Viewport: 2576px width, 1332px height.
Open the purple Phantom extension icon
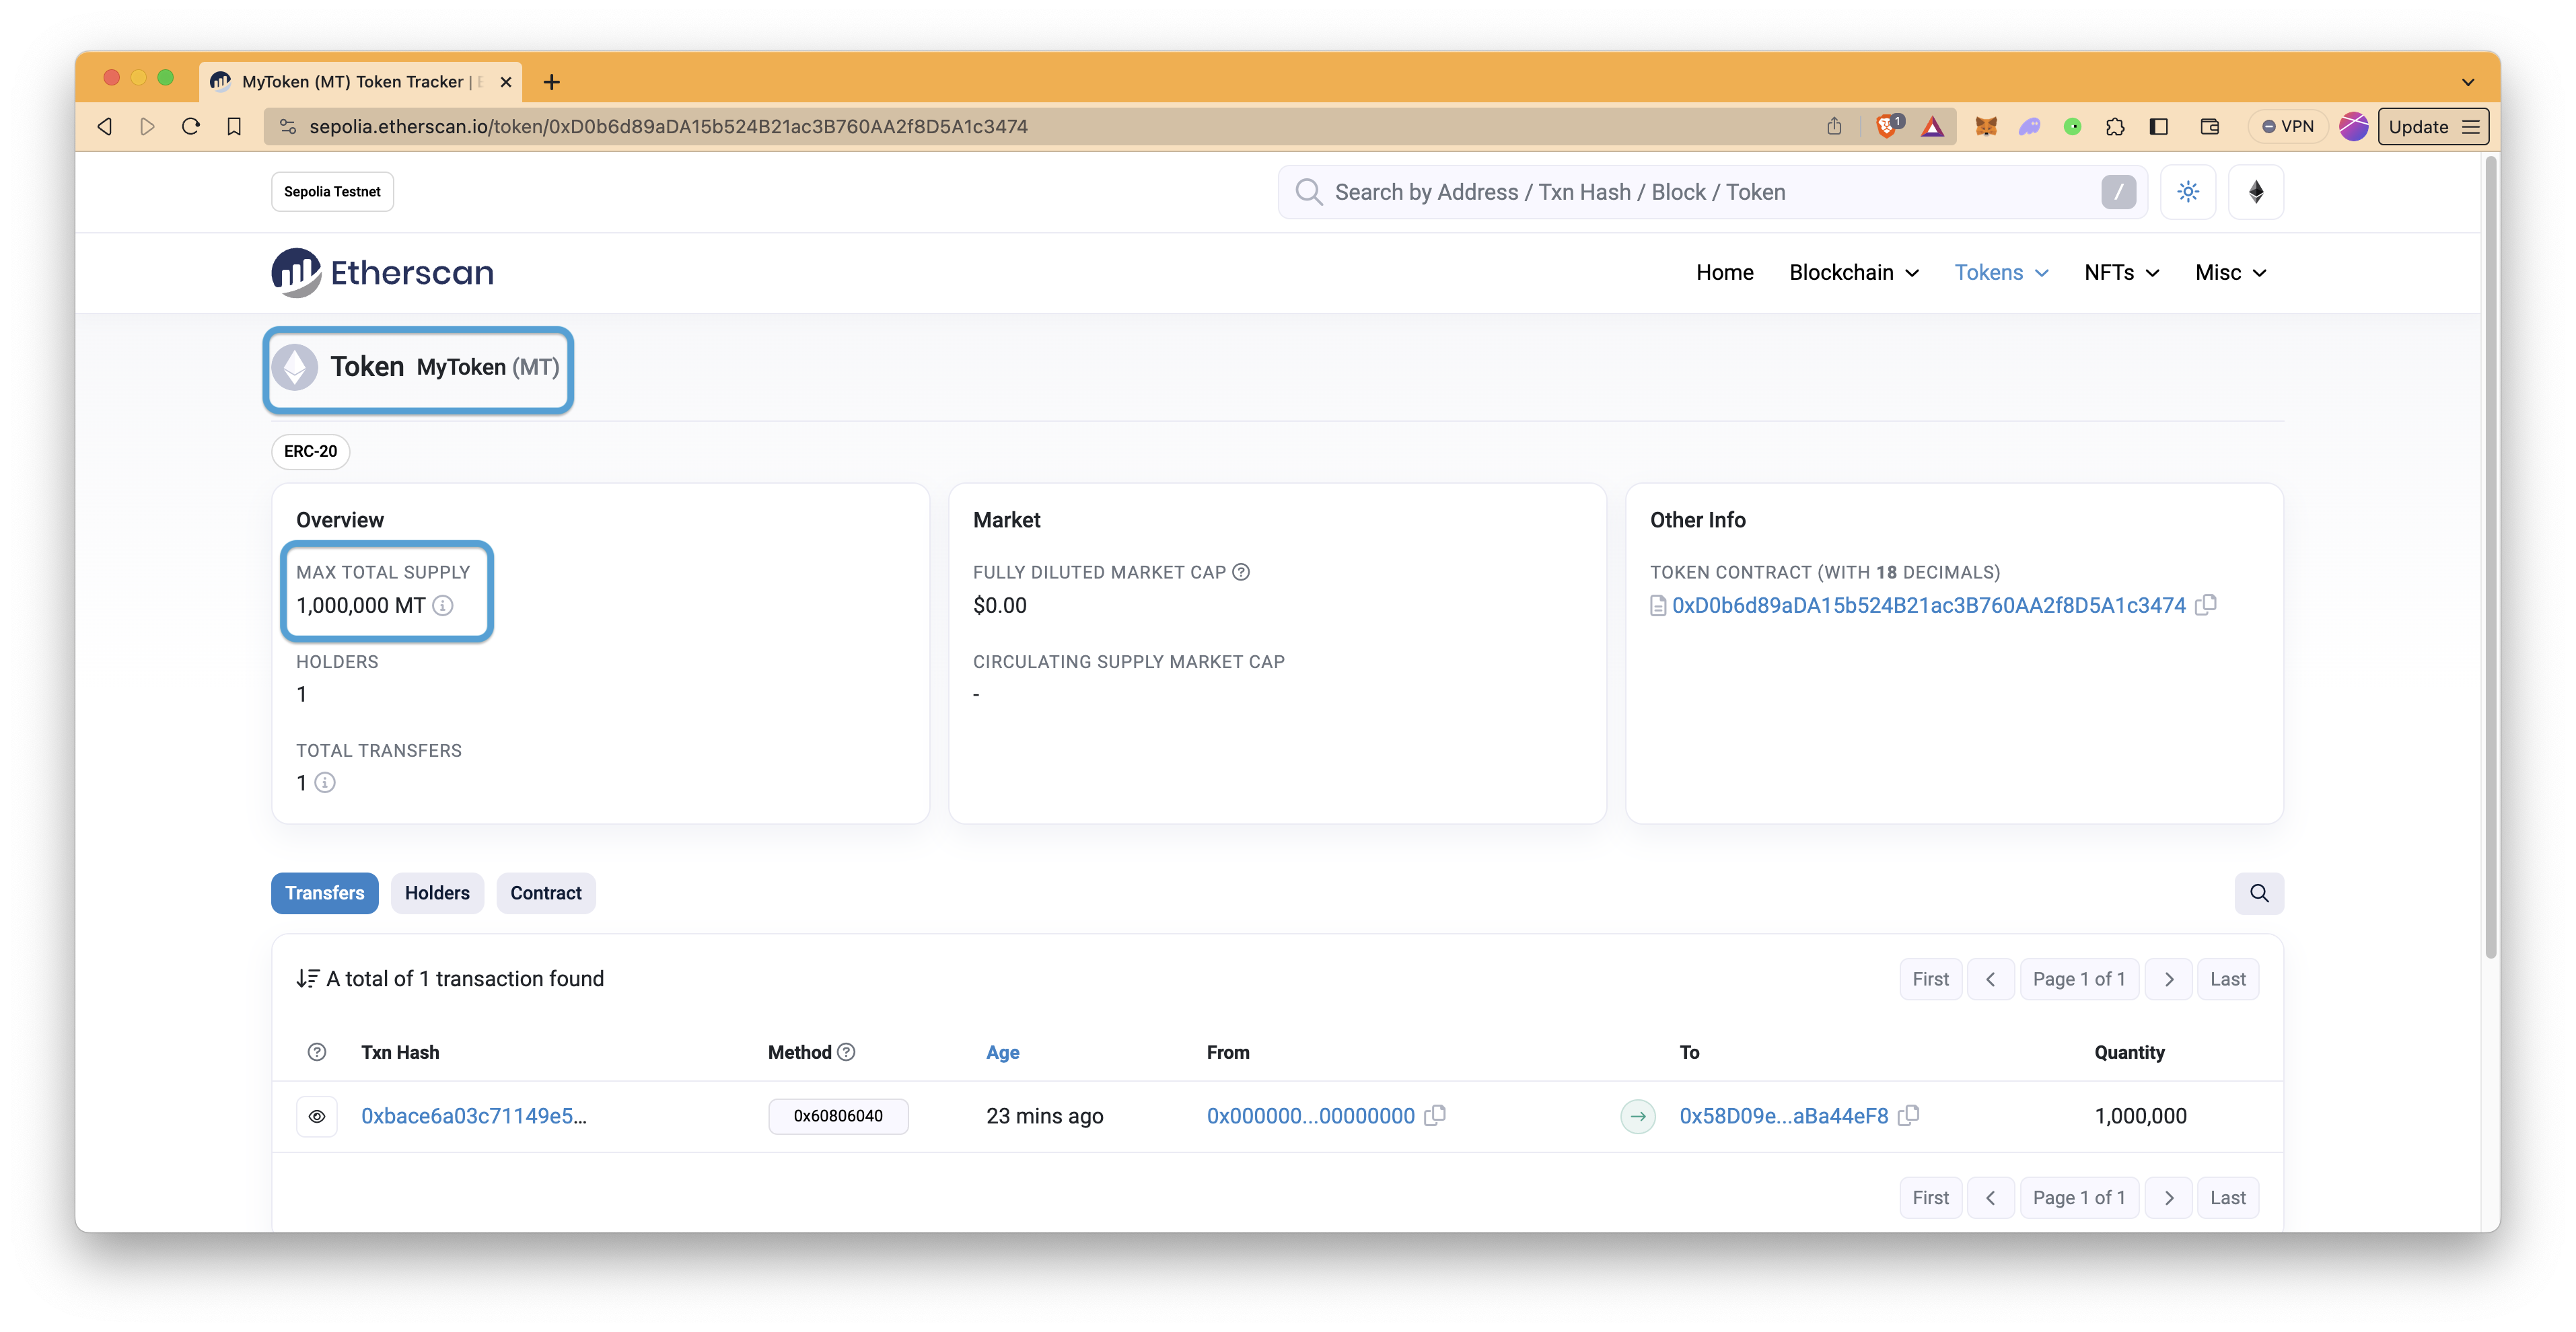pos(2029,126)
